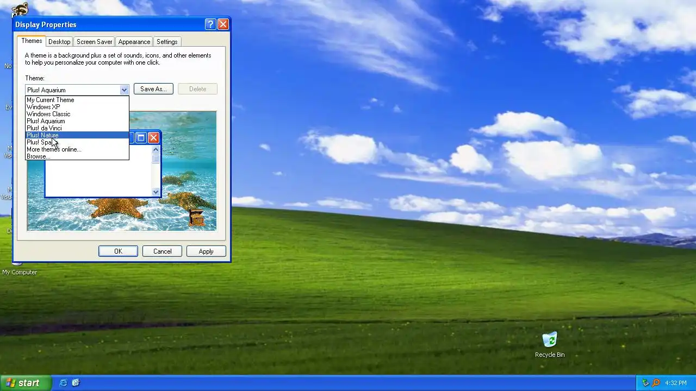Select More themes online... option
The height and width of the screenshot is (391, 696).
coord(77,149)
